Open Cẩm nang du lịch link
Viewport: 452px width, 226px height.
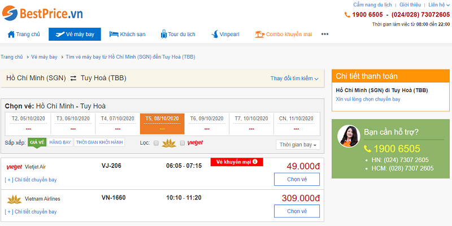click(x=372, y=5)
